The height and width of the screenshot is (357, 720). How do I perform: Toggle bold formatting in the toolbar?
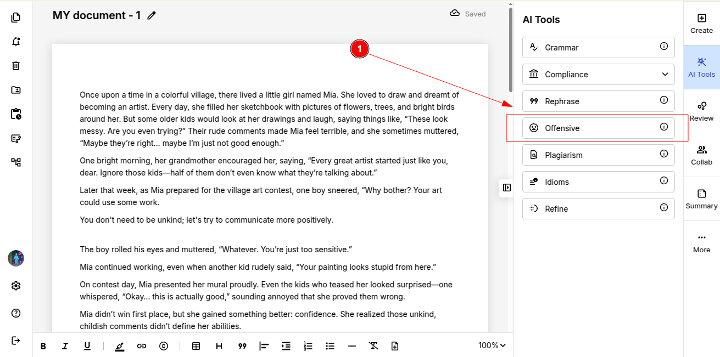point(43,346)
